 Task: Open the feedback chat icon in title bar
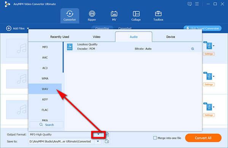coord(190,4)
